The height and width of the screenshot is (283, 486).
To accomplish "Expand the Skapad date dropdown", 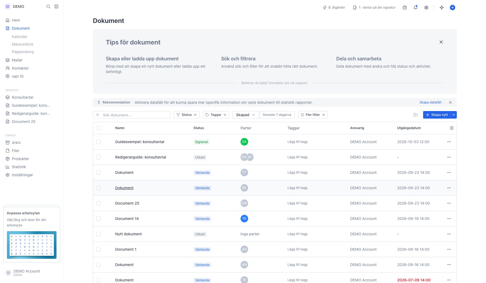I will click(x=246, y=115).
